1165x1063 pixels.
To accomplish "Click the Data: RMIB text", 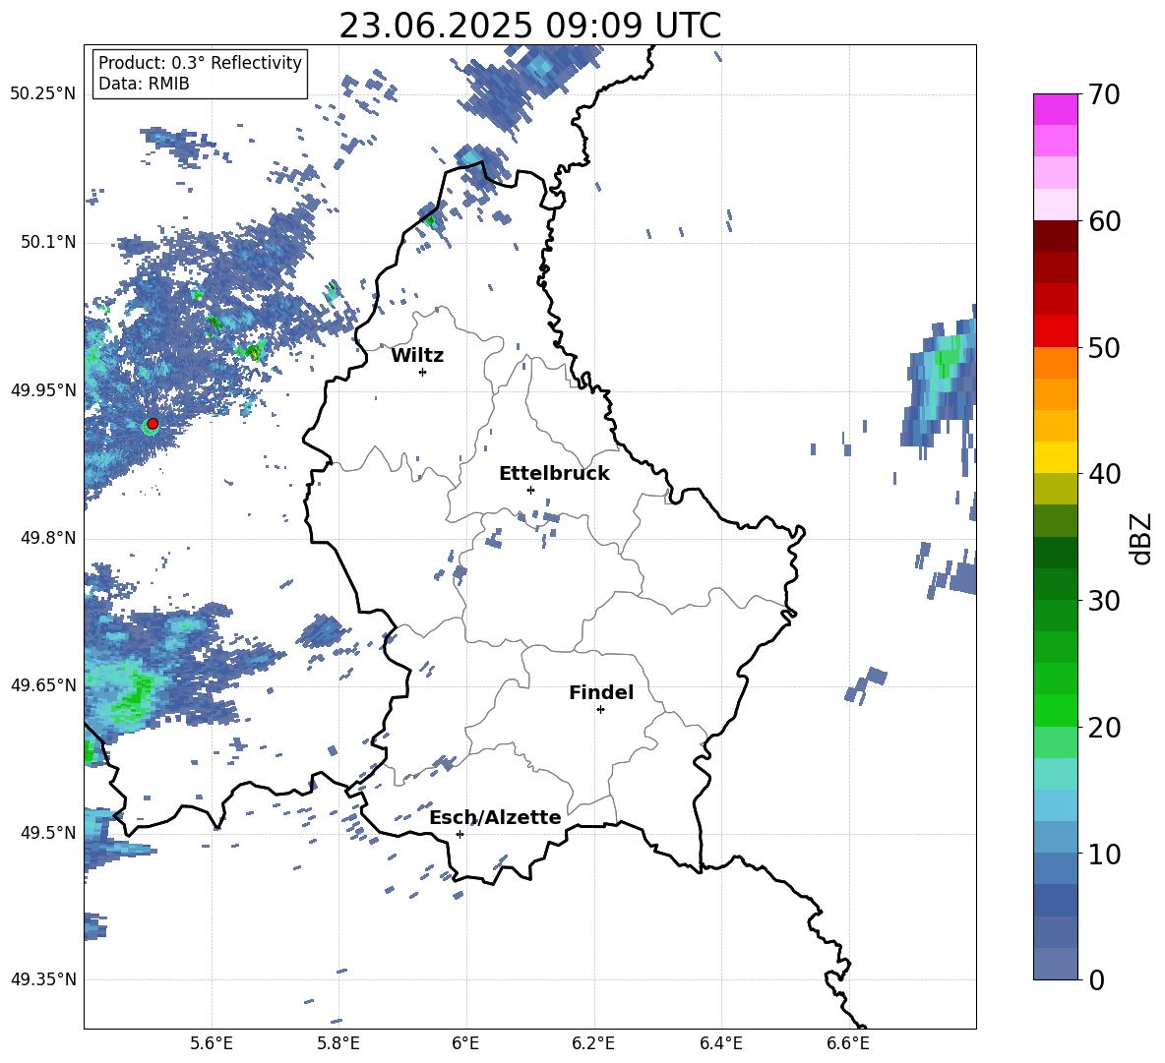I will pyautogui.click(x=144, y=84).
